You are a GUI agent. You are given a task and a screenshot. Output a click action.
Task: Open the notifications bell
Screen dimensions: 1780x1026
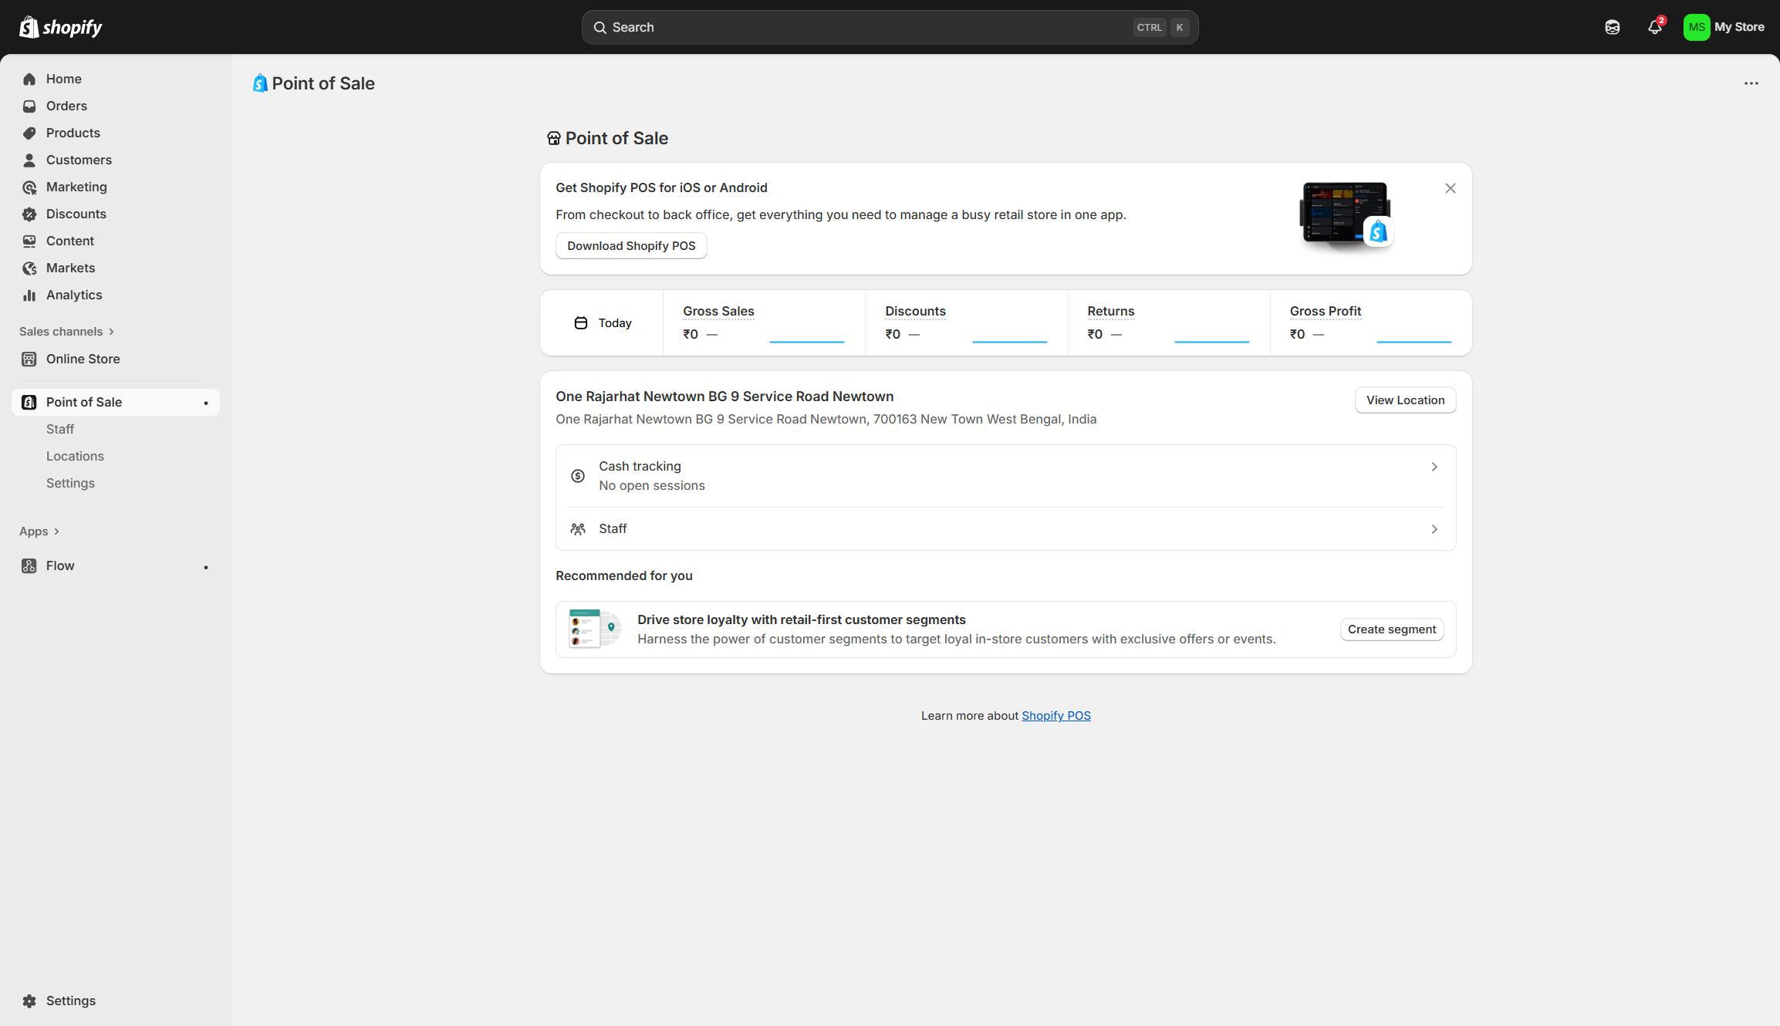(x=1654, y=27)
